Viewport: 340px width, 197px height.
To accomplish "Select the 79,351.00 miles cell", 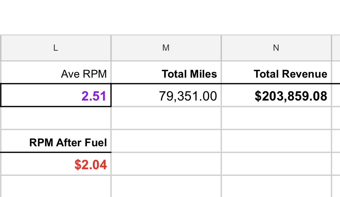I will pyautogui.click(x=166, y=96).
